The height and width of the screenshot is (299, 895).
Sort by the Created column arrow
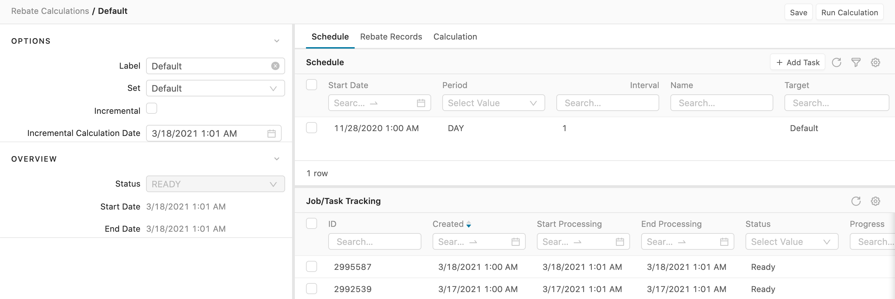pos(469,224)
